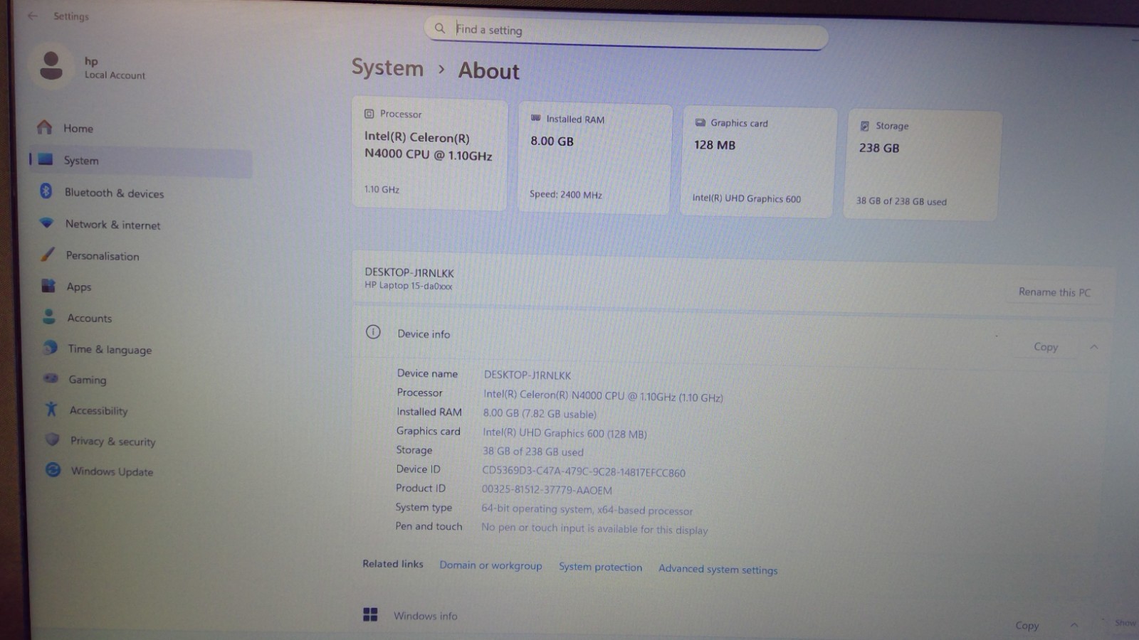The height and width of the screenshot is (640, 1139).
Task: Click the Personalisation paintbrush icon
Action: (x=48, y=254)
